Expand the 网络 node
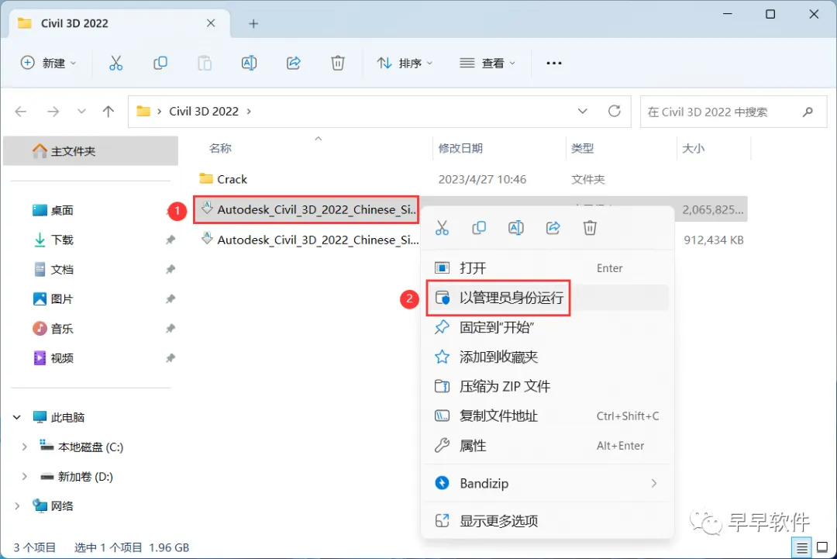Screen dimensions: 837x559 [17, 506]
